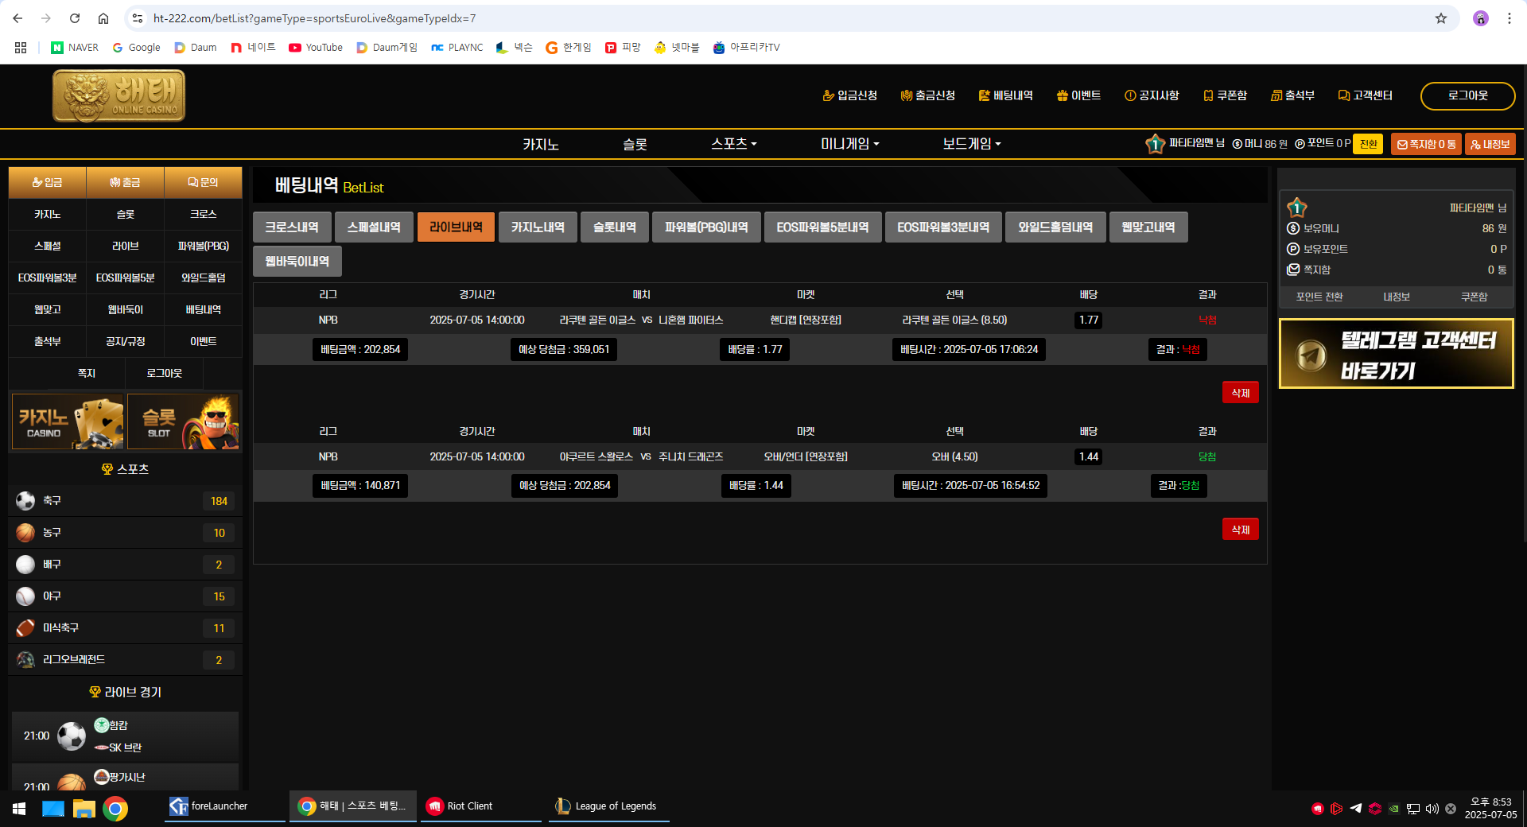Screen dimensions: 1527x827
Task: Open the 출금신청 header link
Action: (927, 95)
